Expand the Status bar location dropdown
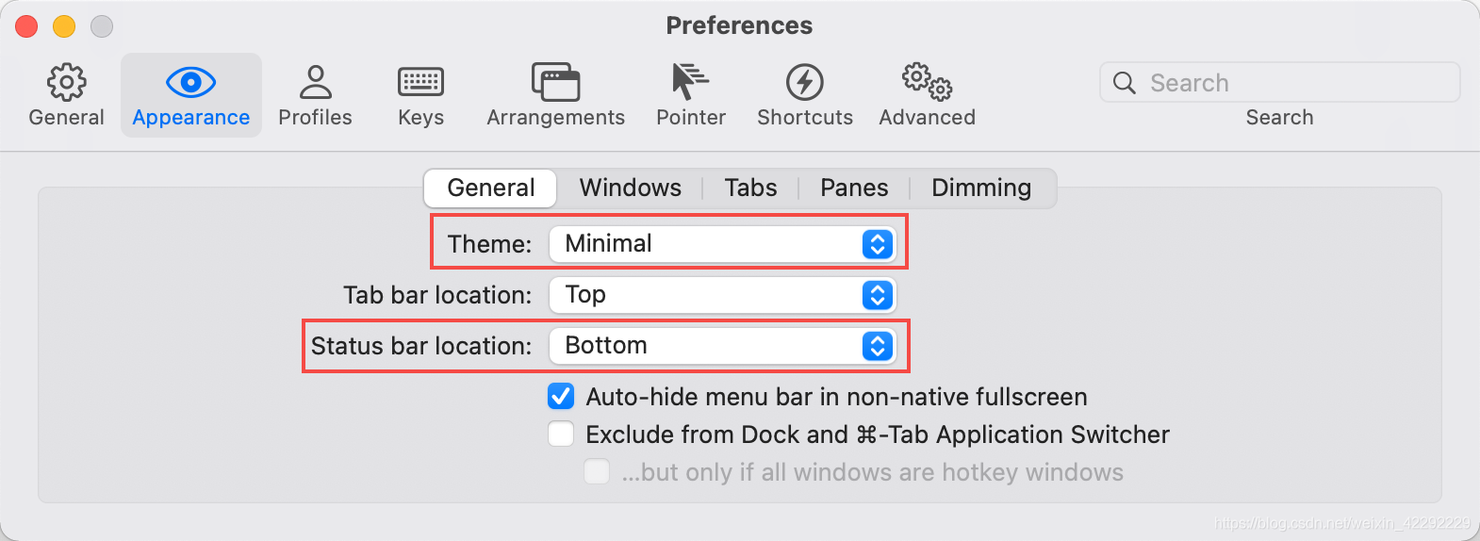1480x541 pixels. coord(722,346)
